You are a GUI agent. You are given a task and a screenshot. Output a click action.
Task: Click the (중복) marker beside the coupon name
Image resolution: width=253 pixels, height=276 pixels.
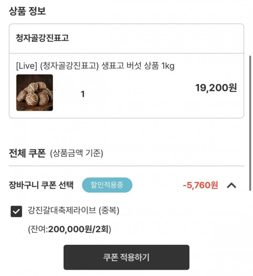(109, 210)
